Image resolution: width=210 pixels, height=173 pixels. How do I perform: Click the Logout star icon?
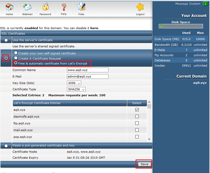coord(140,7)
